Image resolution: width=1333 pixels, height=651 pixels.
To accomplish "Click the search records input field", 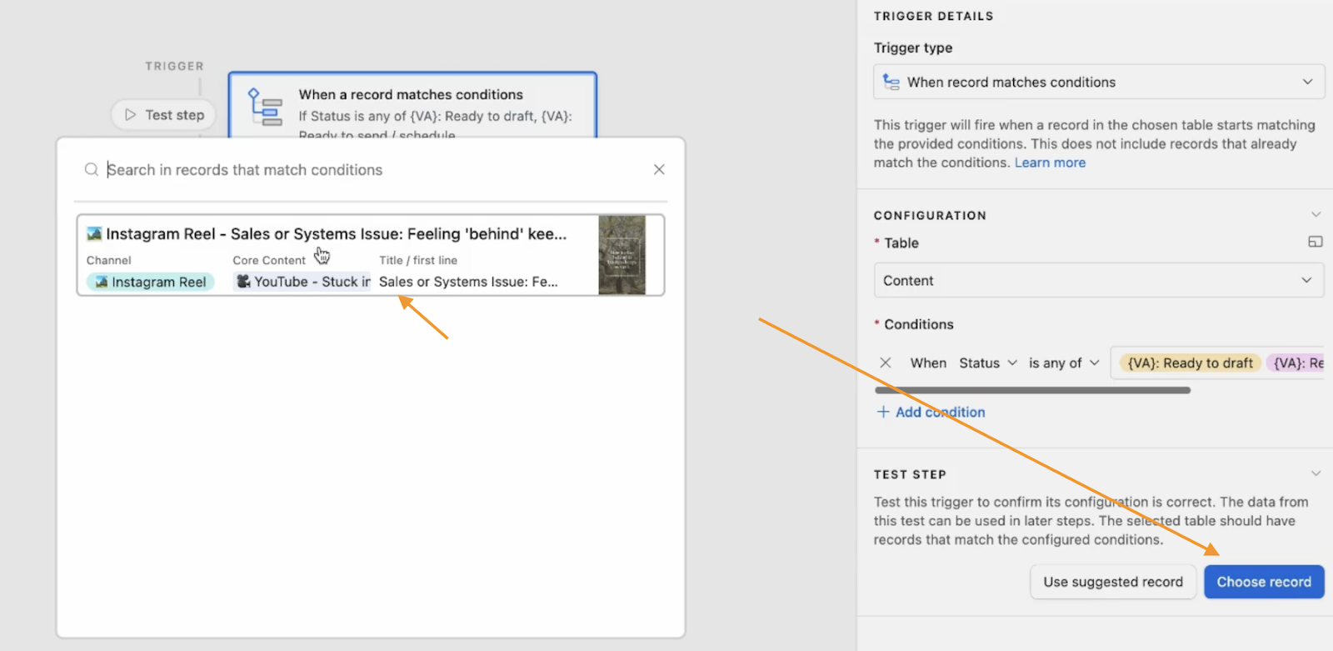I will pos(375,170).
